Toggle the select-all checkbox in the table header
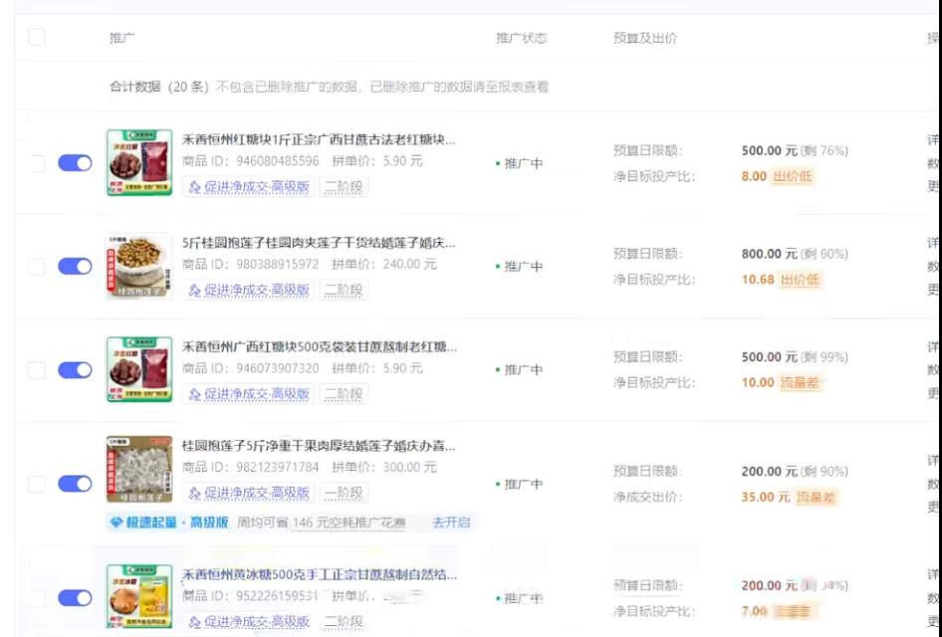This screenshot has width=942, height=637. (37, 37)
